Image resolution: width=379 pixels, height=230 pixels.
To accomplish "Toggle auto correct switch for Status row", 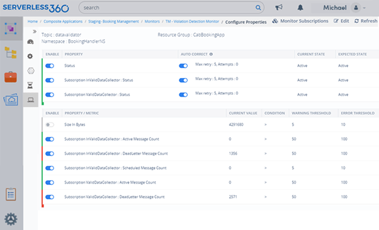I will click(x=183, y=65).
